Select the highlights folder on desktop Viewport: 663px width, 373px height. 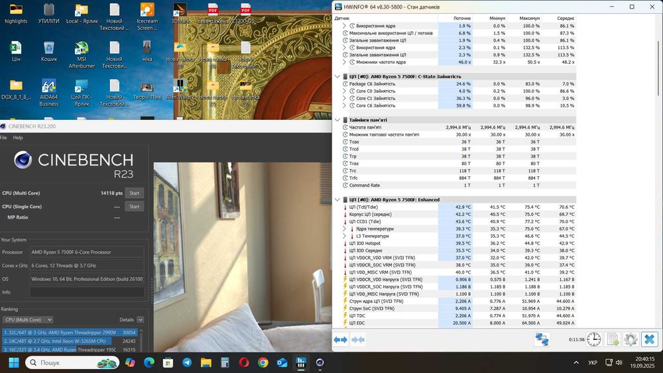[16, 13]
